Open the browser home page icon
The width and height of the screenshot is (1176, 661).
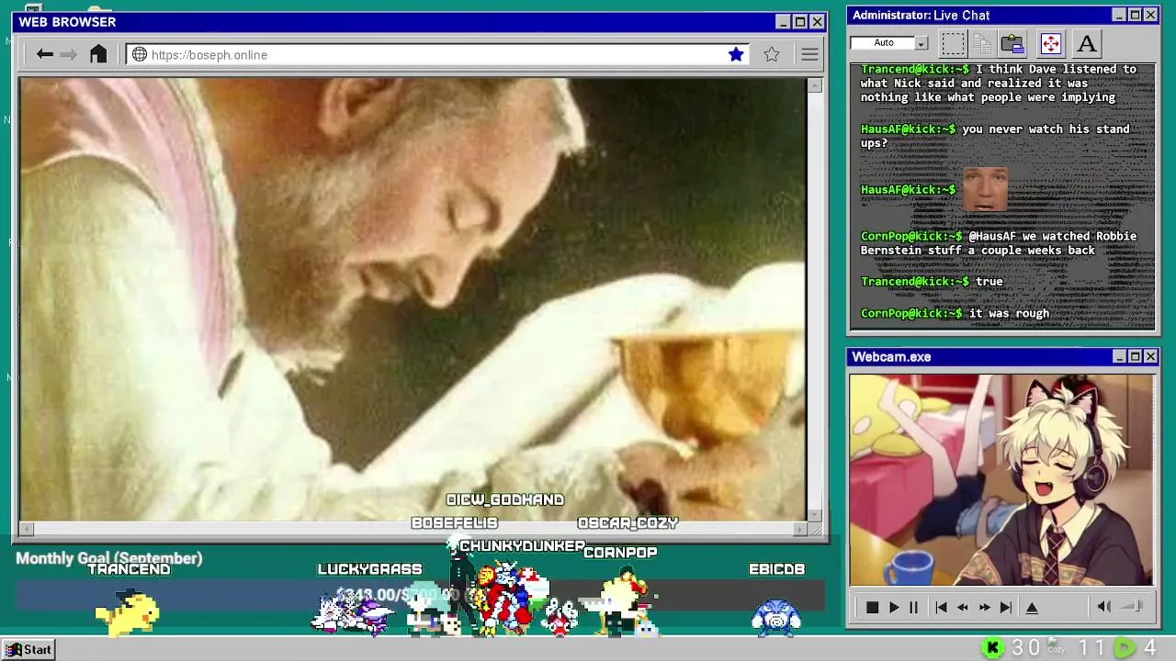coord(98,54)
